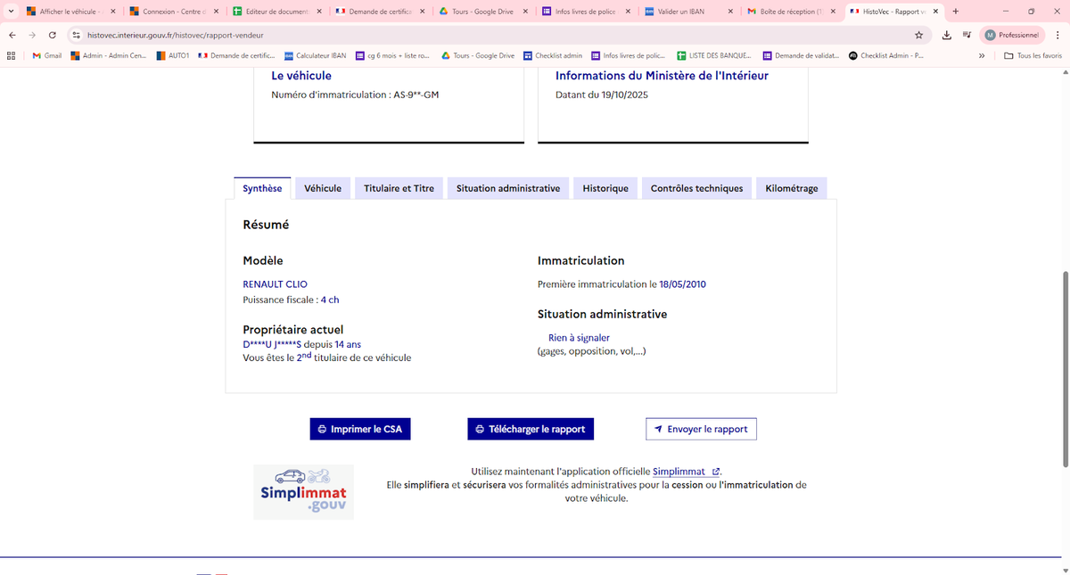Follow the Simplimmat link

pos(686,471)
